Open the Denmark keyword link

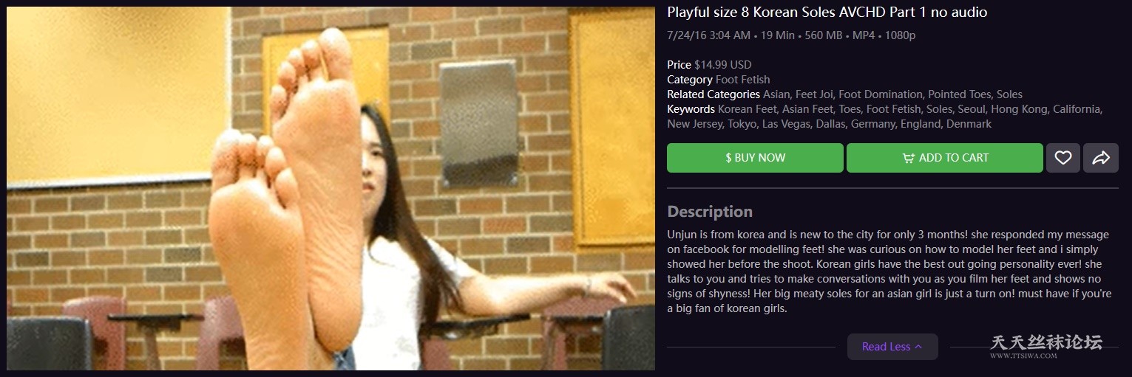(969, 124)
